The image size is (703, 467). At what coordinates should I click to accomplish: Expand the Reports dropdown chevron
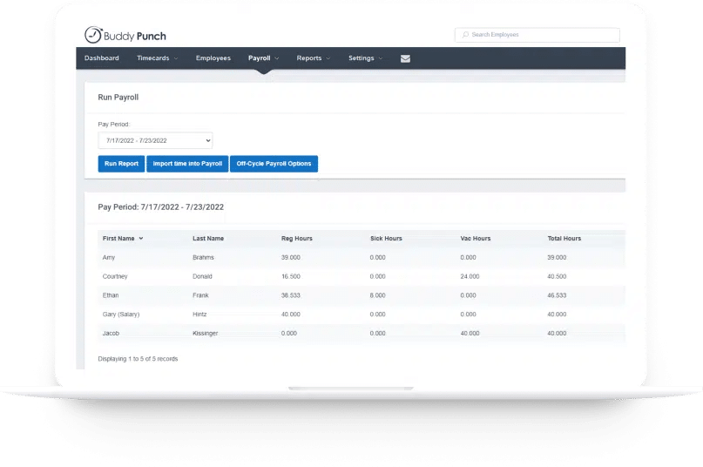[328, 58]
